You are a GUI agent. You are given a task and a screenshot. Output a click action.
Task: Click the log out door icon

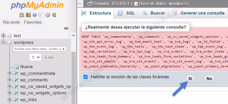pos(28,15)
